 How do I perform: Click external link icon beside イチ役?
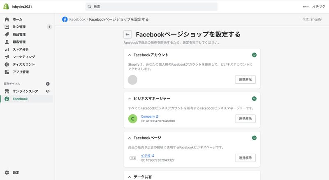pos(153,155)
